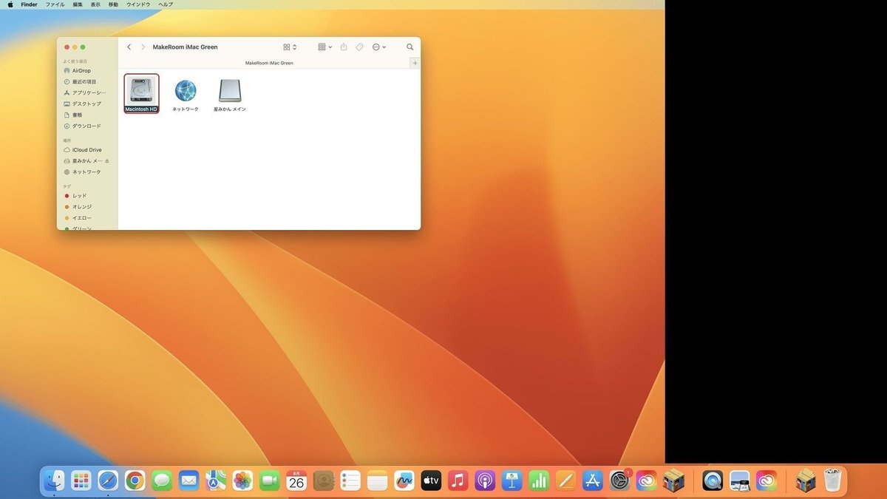The width and height of the screenshot is (887, 499).
Task: Open Keynote from the Dock
Action: pyautogui.click(x=512, y=481)
